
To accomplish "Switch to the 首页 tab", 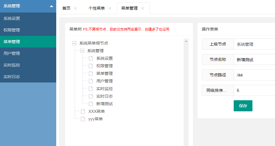I will point(66,8).
